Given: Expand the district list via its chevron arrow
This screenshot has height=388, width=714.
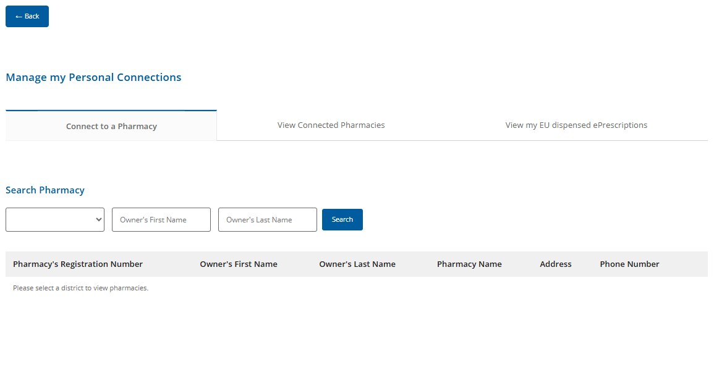Looking at the screenshot, I should [x=98, y=220].
